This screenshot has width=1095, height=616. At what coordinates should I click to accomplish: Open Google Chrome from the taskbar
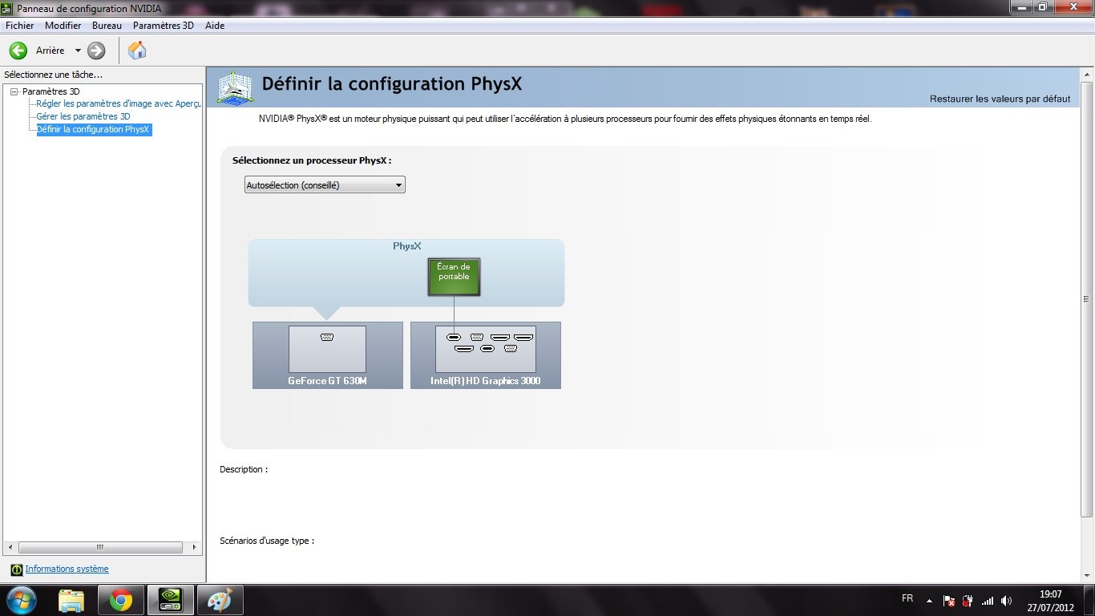(x=121, y=600)
